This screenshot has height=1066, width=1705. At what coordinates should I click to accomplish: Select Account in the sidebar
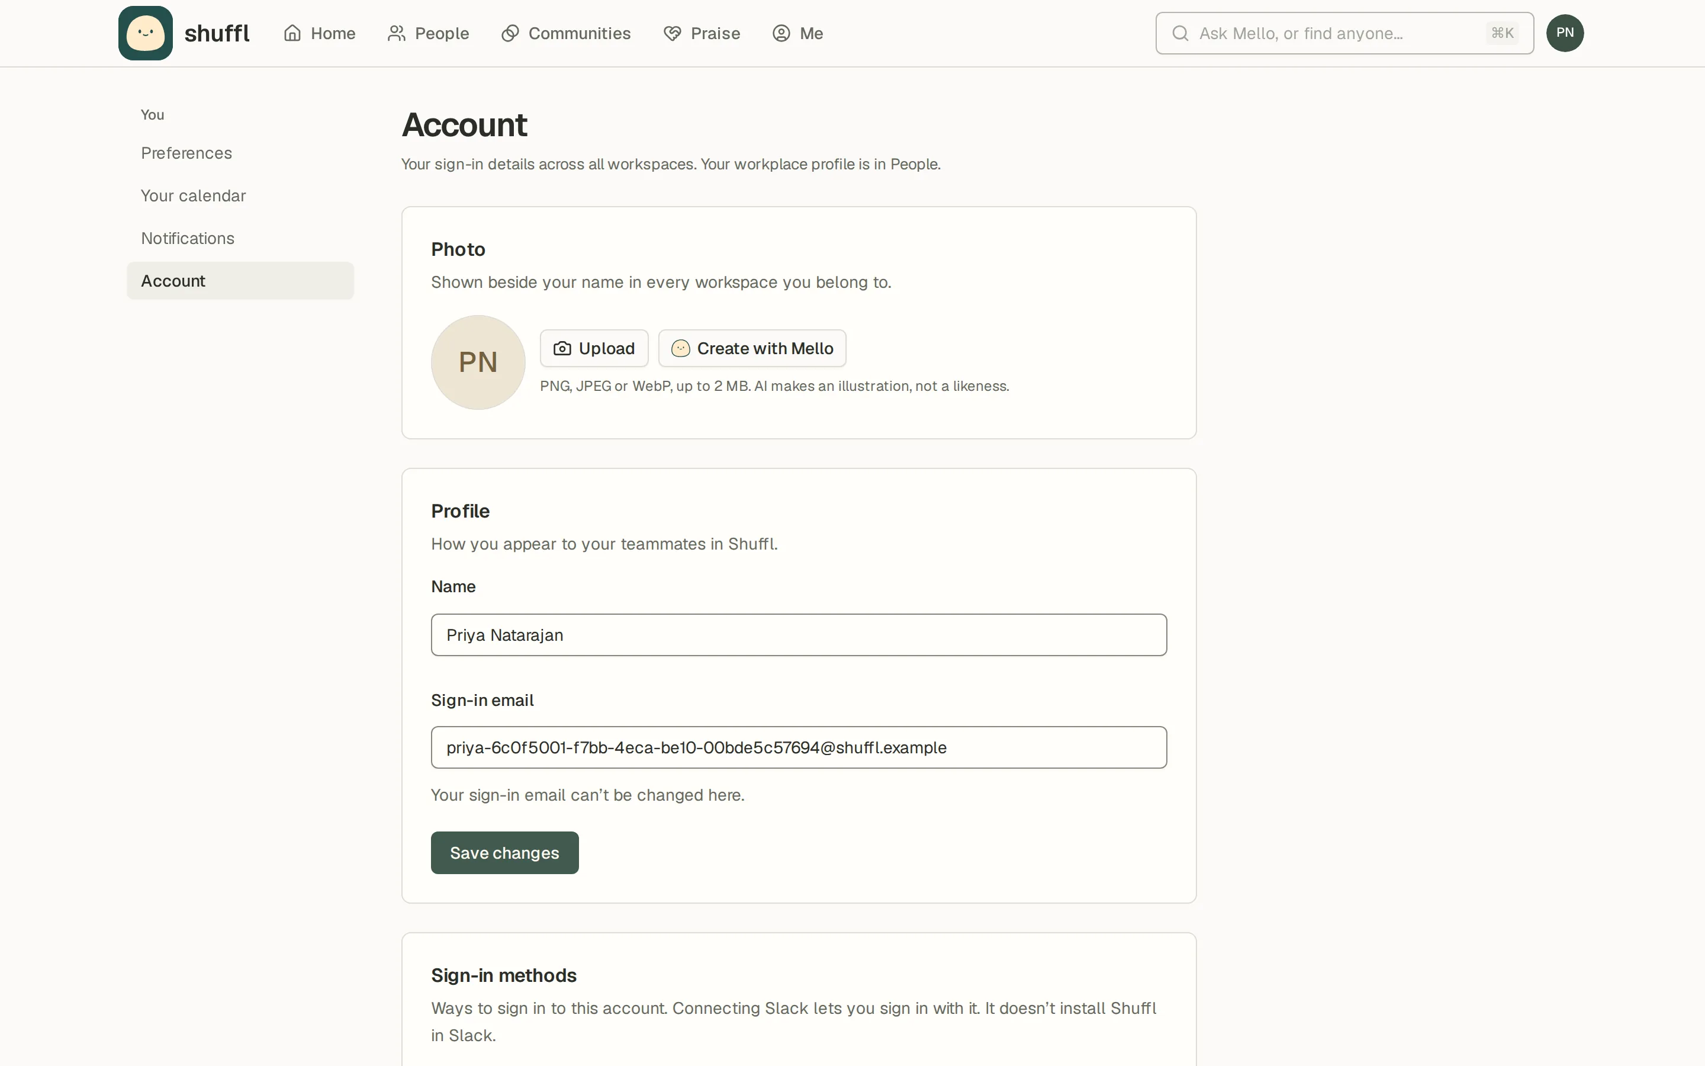[240, 281]
